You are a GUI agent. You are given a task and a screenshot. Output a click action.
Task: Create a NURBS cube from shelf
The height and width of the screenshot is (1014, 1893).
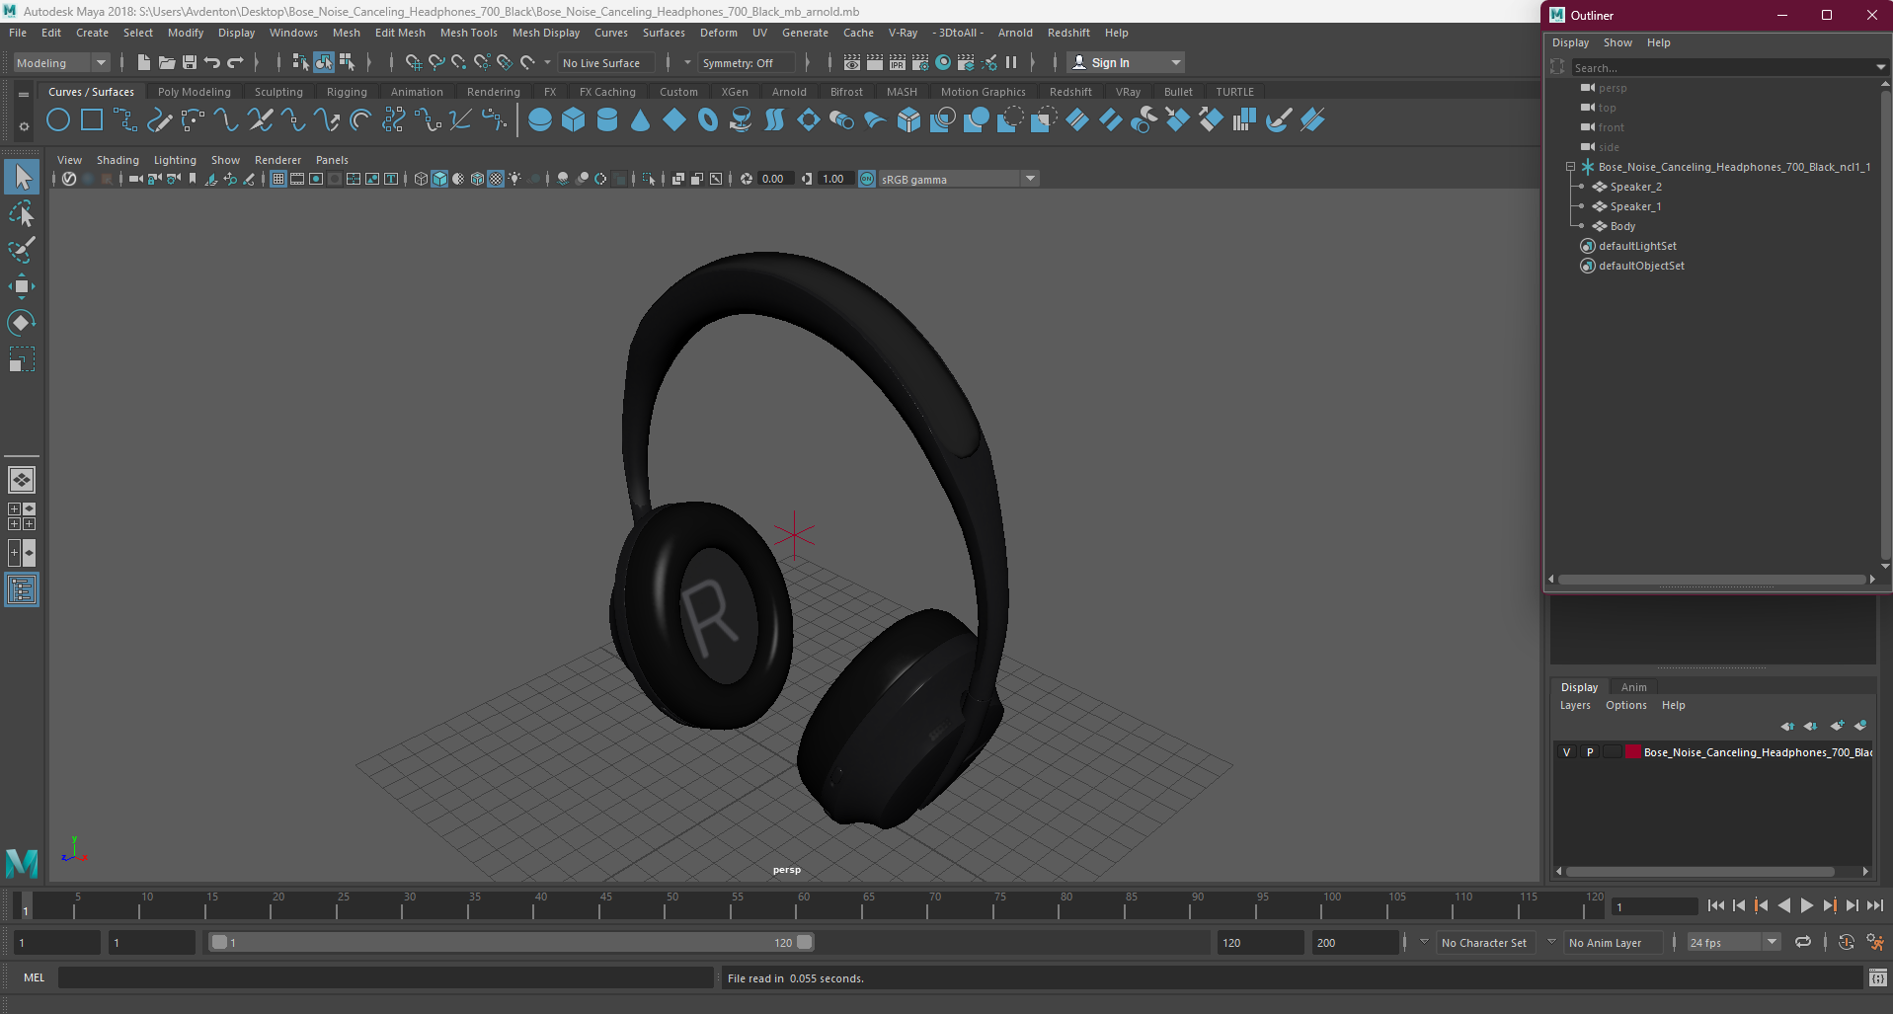point(574,120)
